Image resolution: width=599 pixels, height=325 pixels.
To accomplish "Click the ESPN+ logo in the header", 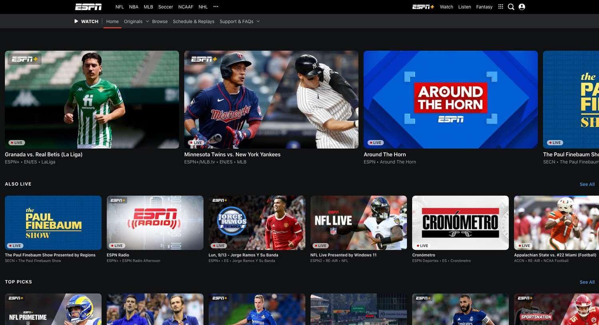I will pos(422,7).
